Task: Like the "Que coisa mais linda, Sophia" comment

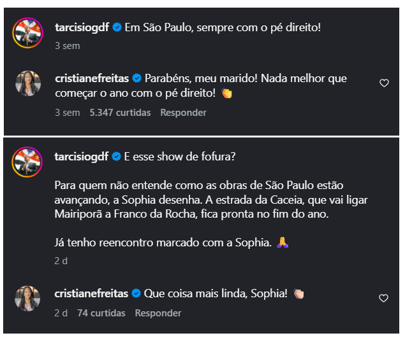Action: (x=384, y=298)
